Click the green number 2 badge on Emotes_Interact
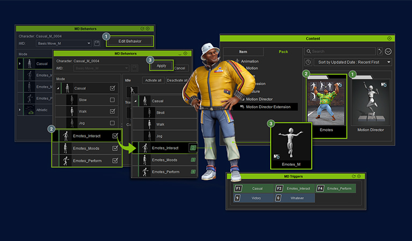Screen dimensions: 412x241 pyautogui.click(x=193, y=148)
